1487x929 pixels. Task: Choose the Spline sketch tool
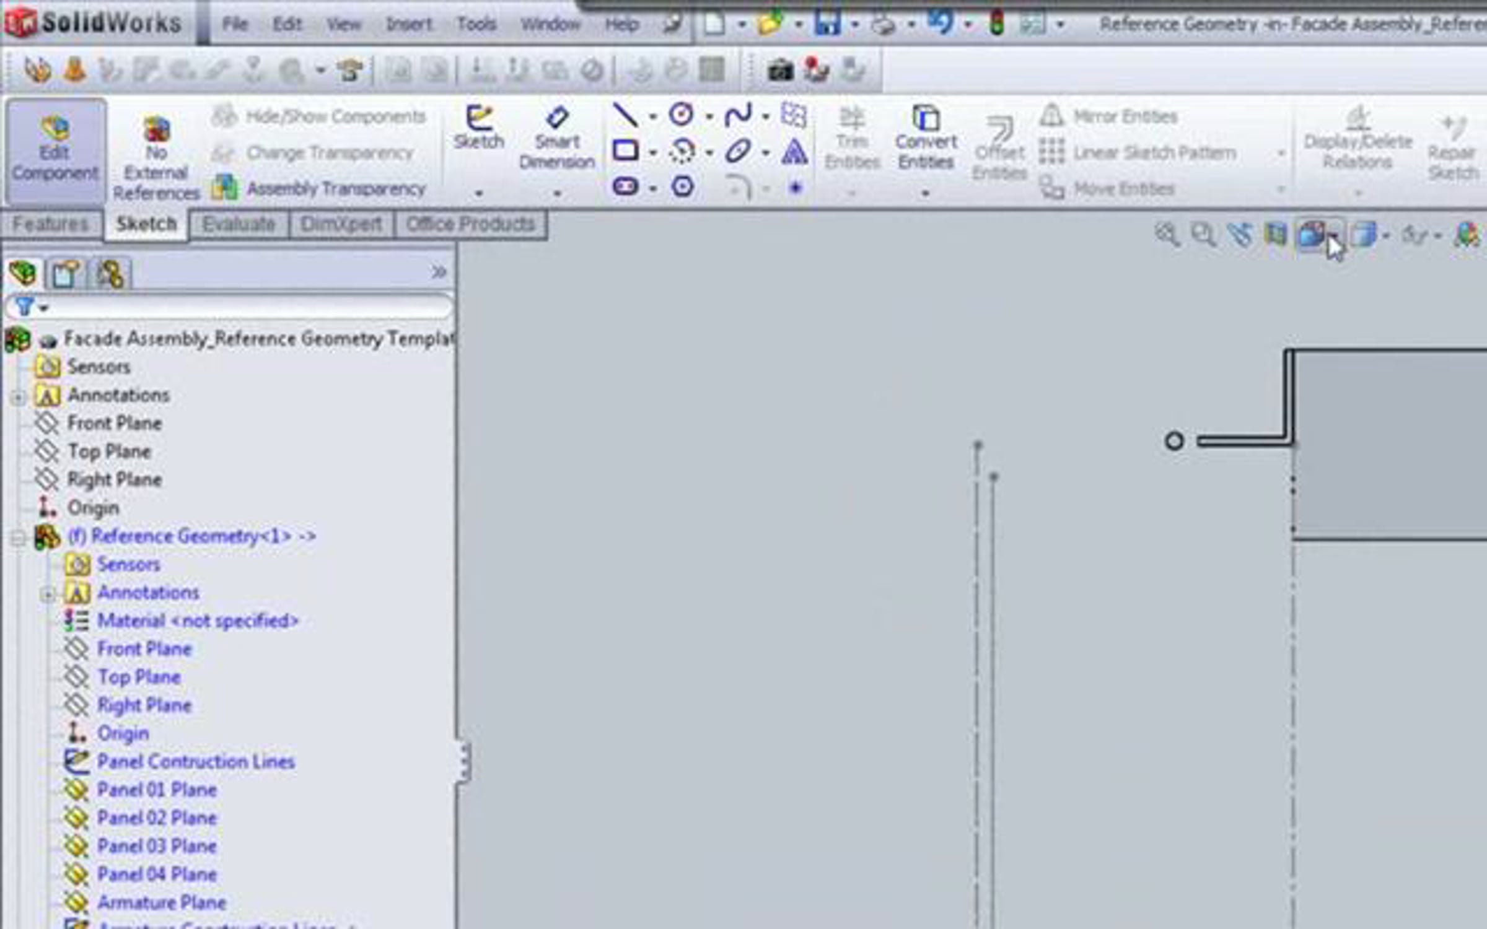click(x=737, y=115)
